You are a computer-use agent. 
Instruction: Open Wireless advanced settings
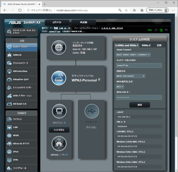(x=22, y=119)
